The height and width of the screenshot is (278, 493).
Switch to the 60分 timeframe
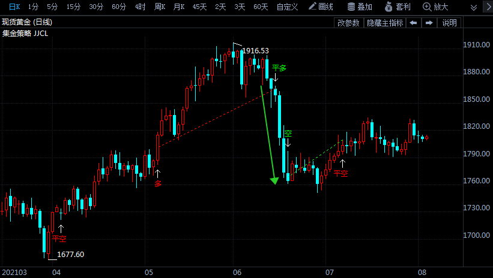point(119,7)
